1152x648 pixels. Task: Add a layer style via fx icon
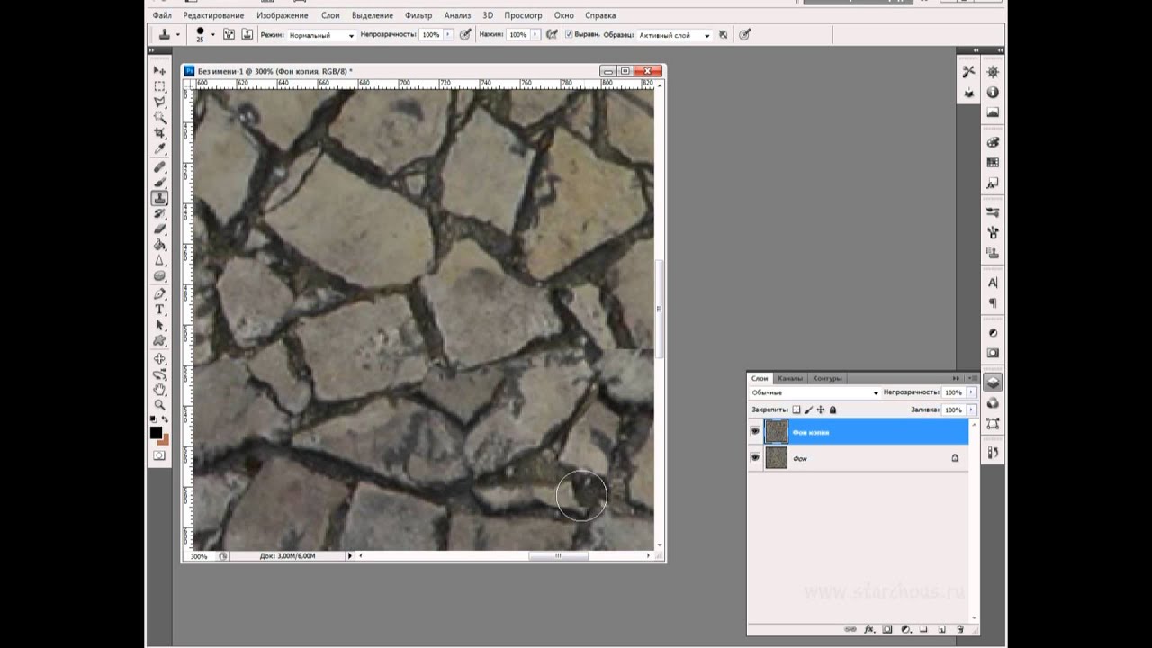click(869, 629)
